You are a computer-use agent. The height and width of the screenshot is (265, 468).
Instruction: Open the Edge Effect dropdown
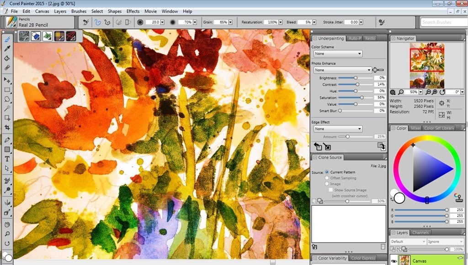[337, 129]
